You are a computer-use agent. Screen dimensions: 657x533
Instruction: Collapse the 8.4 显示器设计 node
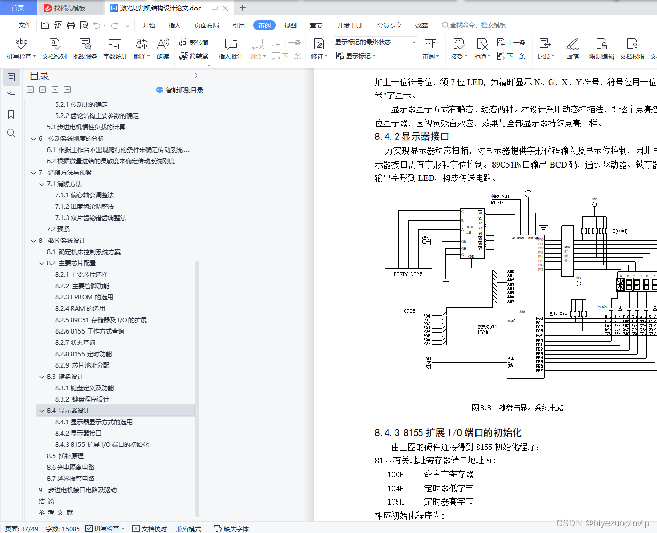coord(42,411)
